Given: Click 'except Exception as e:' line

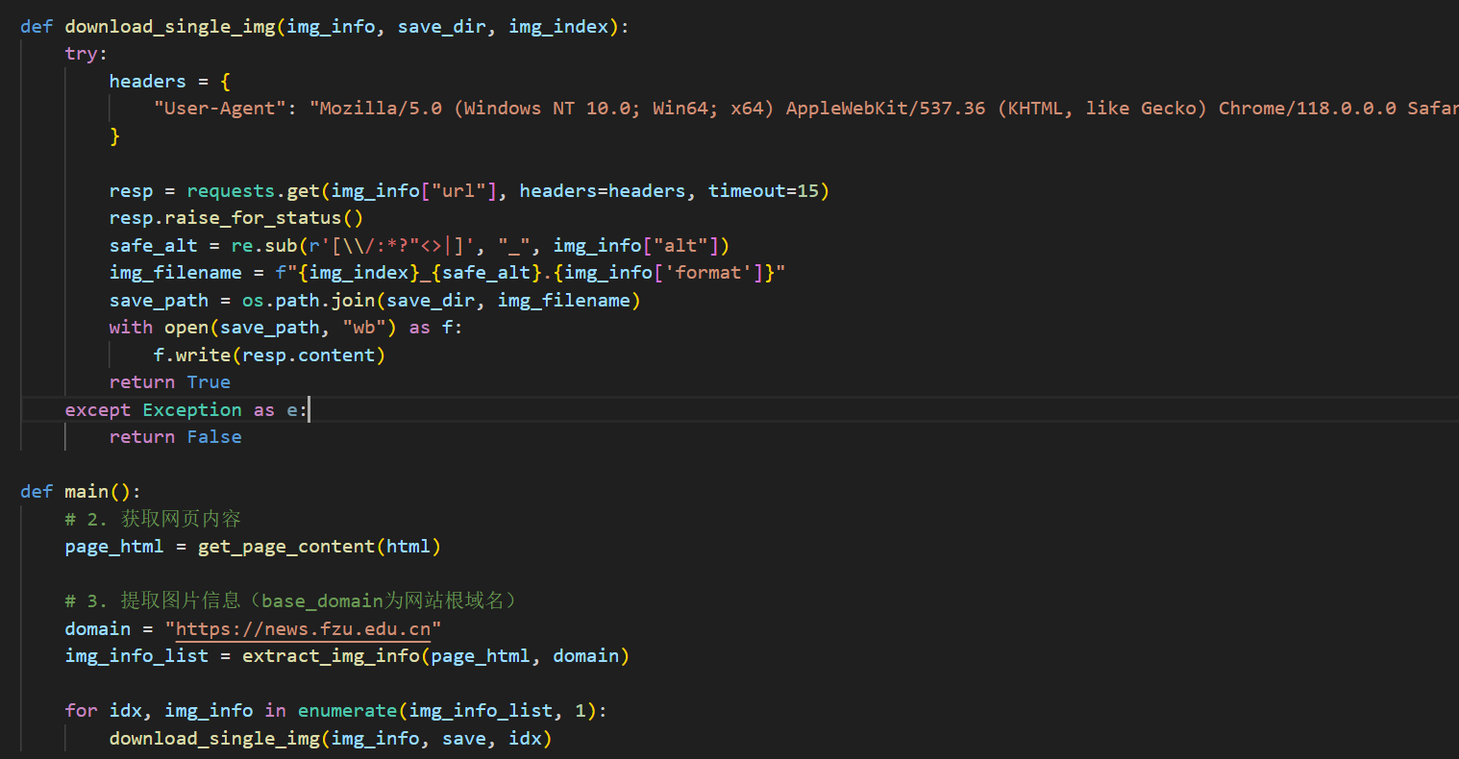Looking at the screenshot, I should tap(186, 410).
